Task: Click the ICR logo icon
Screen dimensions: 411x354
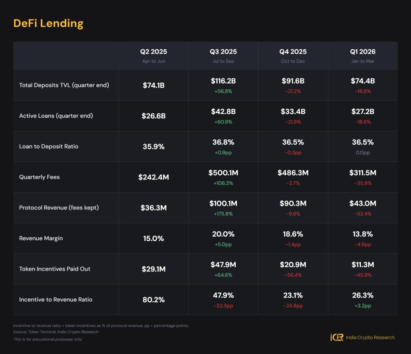Action: [x=337, y=337]
